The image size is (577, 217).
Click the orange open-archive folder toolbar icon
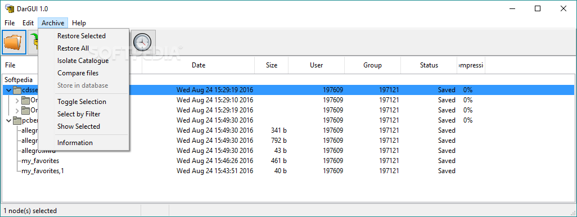14,42
